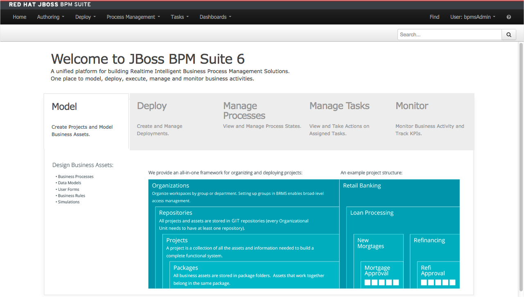This screenshot has width=524, height=297.
Task: Click inside the Search text field
Action: [449, 34]
